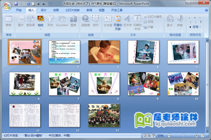211x140 pixels.
Task: Select slide 12 thumbnail
Action: coord(64,115)
